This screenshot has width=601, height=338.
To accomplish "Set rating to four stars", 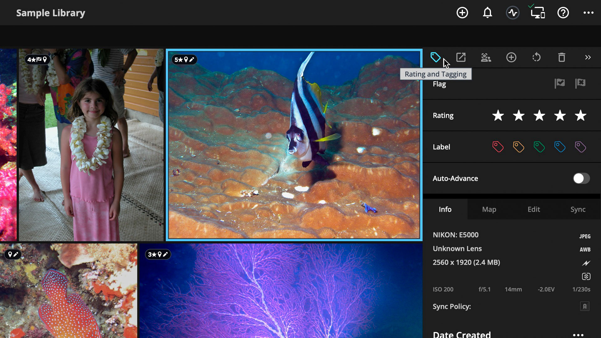I will point(560,115).
